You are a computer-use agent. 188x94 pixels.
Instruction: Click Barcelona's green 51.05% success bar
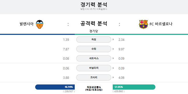[x=134, y=87]
